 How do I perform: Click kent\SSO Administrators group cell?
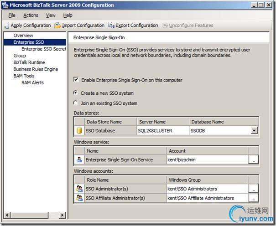pos(207,189)
